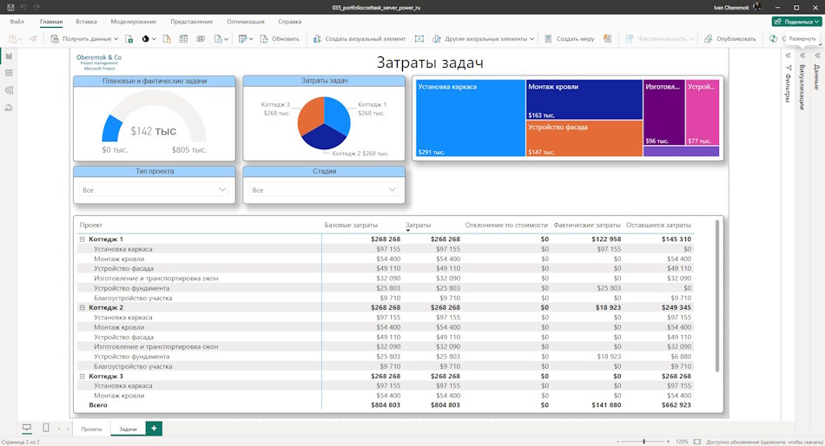The image size is (825, 446).
Task: Switch to mobile layout icon
Action: (x=46, y=428)
